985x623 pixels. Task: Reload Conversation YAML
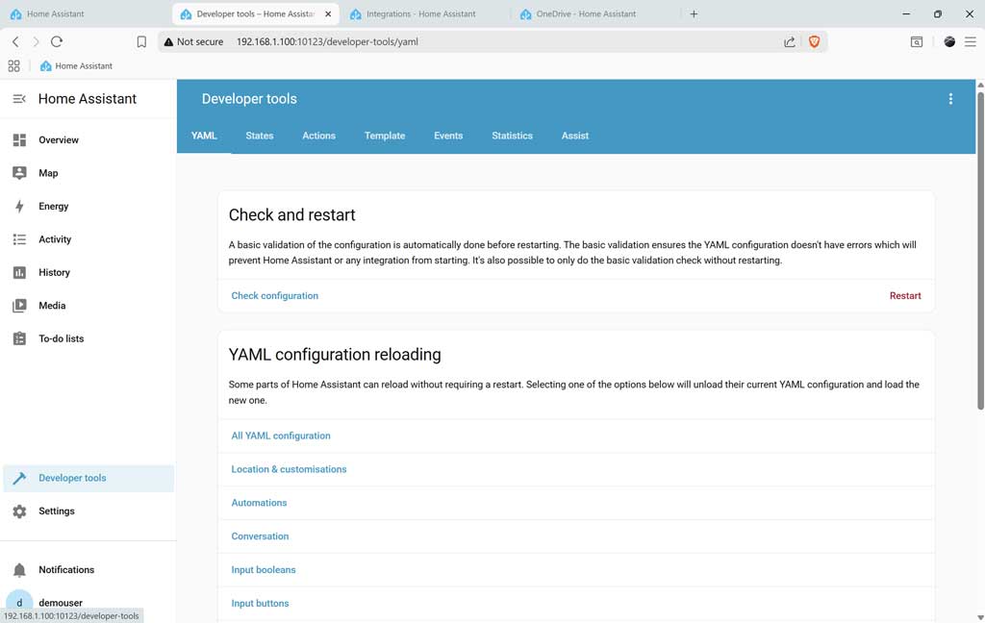pyautogui.click(x=260, y=536)
